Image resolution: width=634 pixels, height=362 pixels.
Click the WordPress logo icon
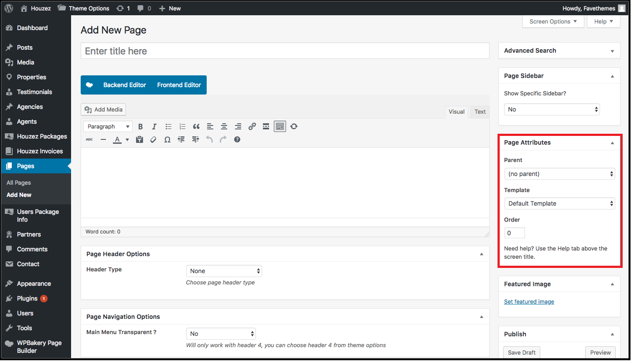(x=9, y=8)
